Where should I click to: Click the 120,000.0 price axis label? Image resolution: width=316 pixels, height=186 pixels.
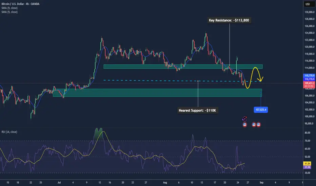point(309,47)
